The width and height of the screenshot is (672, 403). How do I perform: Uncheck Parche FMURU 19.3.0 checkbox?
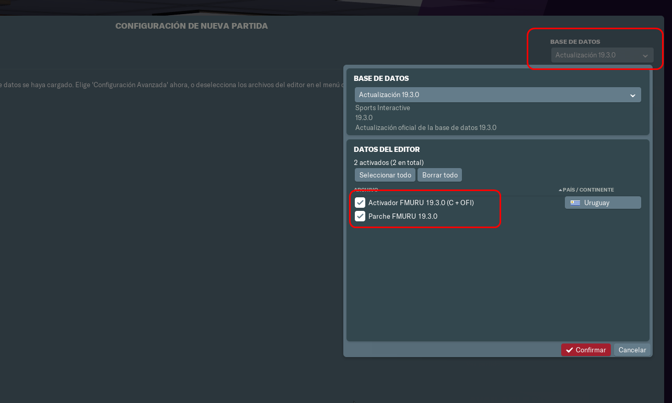pos(360,216)
